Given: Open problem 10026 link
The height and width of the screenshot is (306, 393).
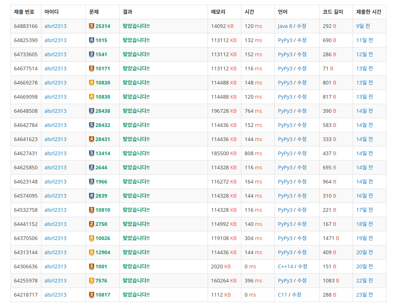Looking at the screenshot, I should 103,238.
